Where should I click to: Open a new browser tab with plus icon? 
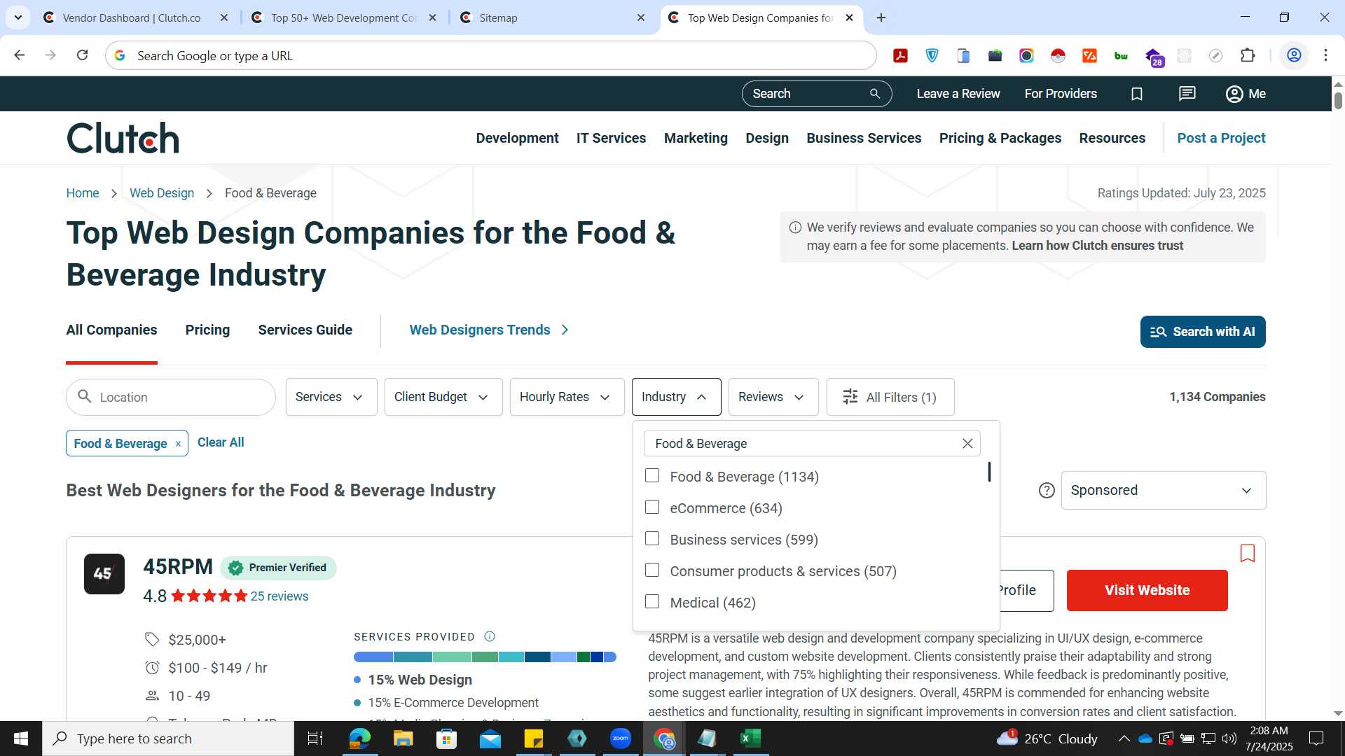click(x=881, y=17)
